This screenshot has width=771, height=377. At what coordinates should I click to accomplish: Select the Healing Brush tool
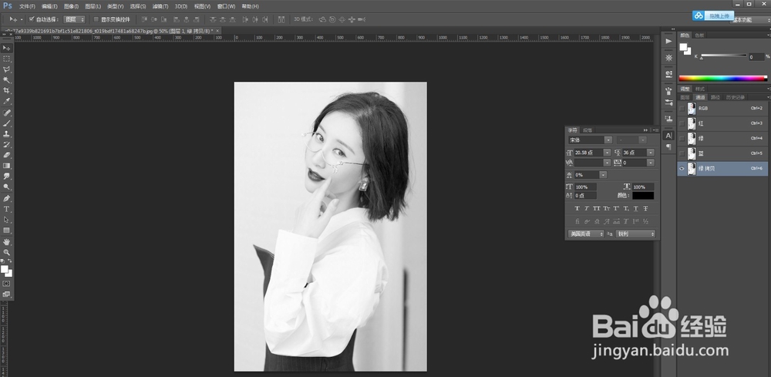(x=6, y=113)
